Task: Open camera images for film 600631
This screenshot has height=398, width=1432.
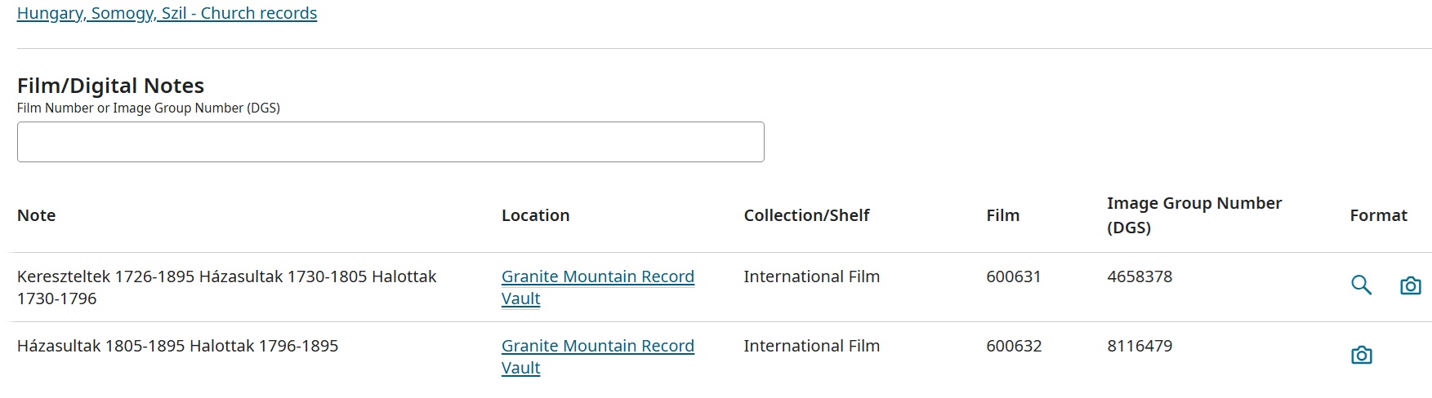Action: pos(1410,285)
